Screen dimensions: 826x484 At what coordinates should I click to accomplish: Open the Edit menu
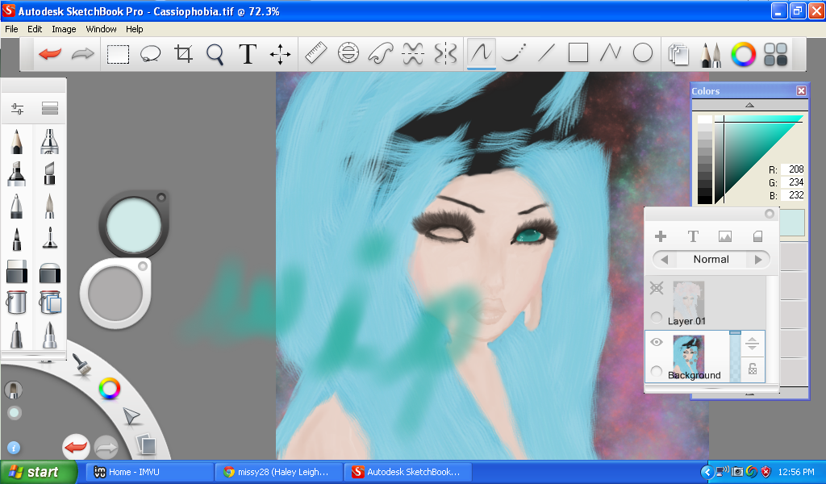click(x=35, y=29)
